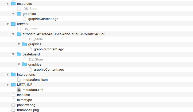Viewport: 193px width, 112px height.
Task: Collapse the pasteboard folder disclosure triangle
Action: click(13, 54)
